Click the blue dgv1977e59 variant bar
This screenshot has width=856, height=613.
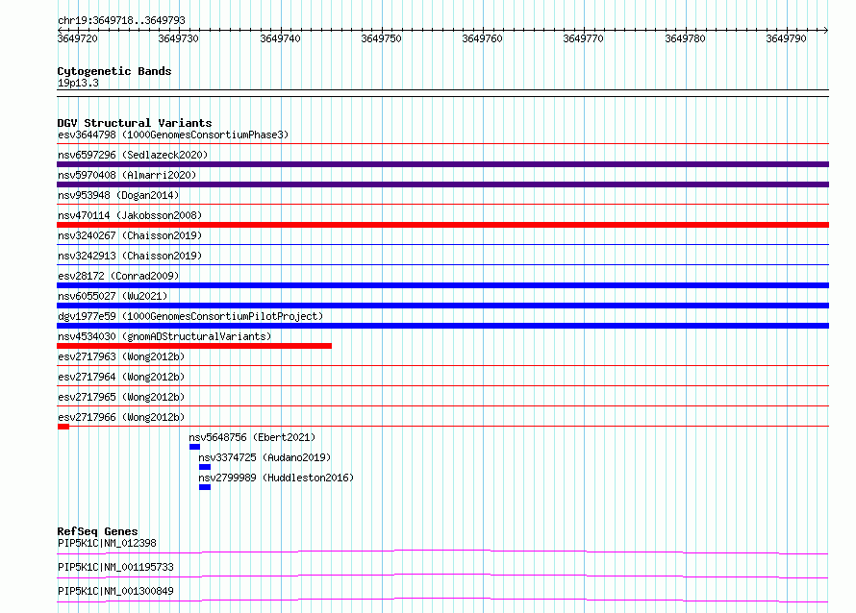[x=442, y=326]
